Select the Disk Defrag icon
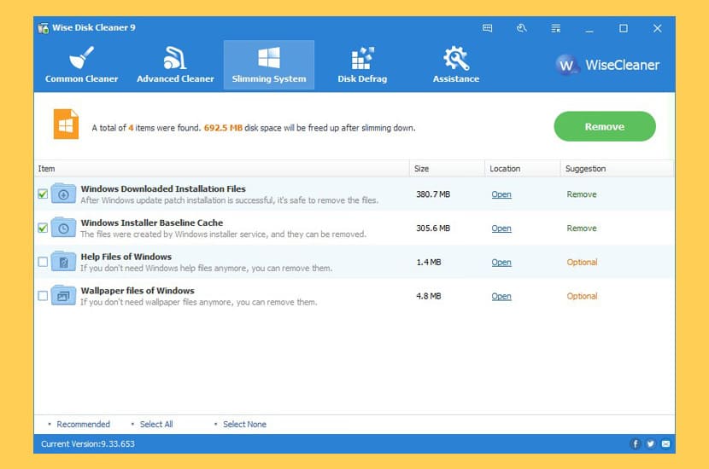 pyautogui.click(x=362, y=58)
